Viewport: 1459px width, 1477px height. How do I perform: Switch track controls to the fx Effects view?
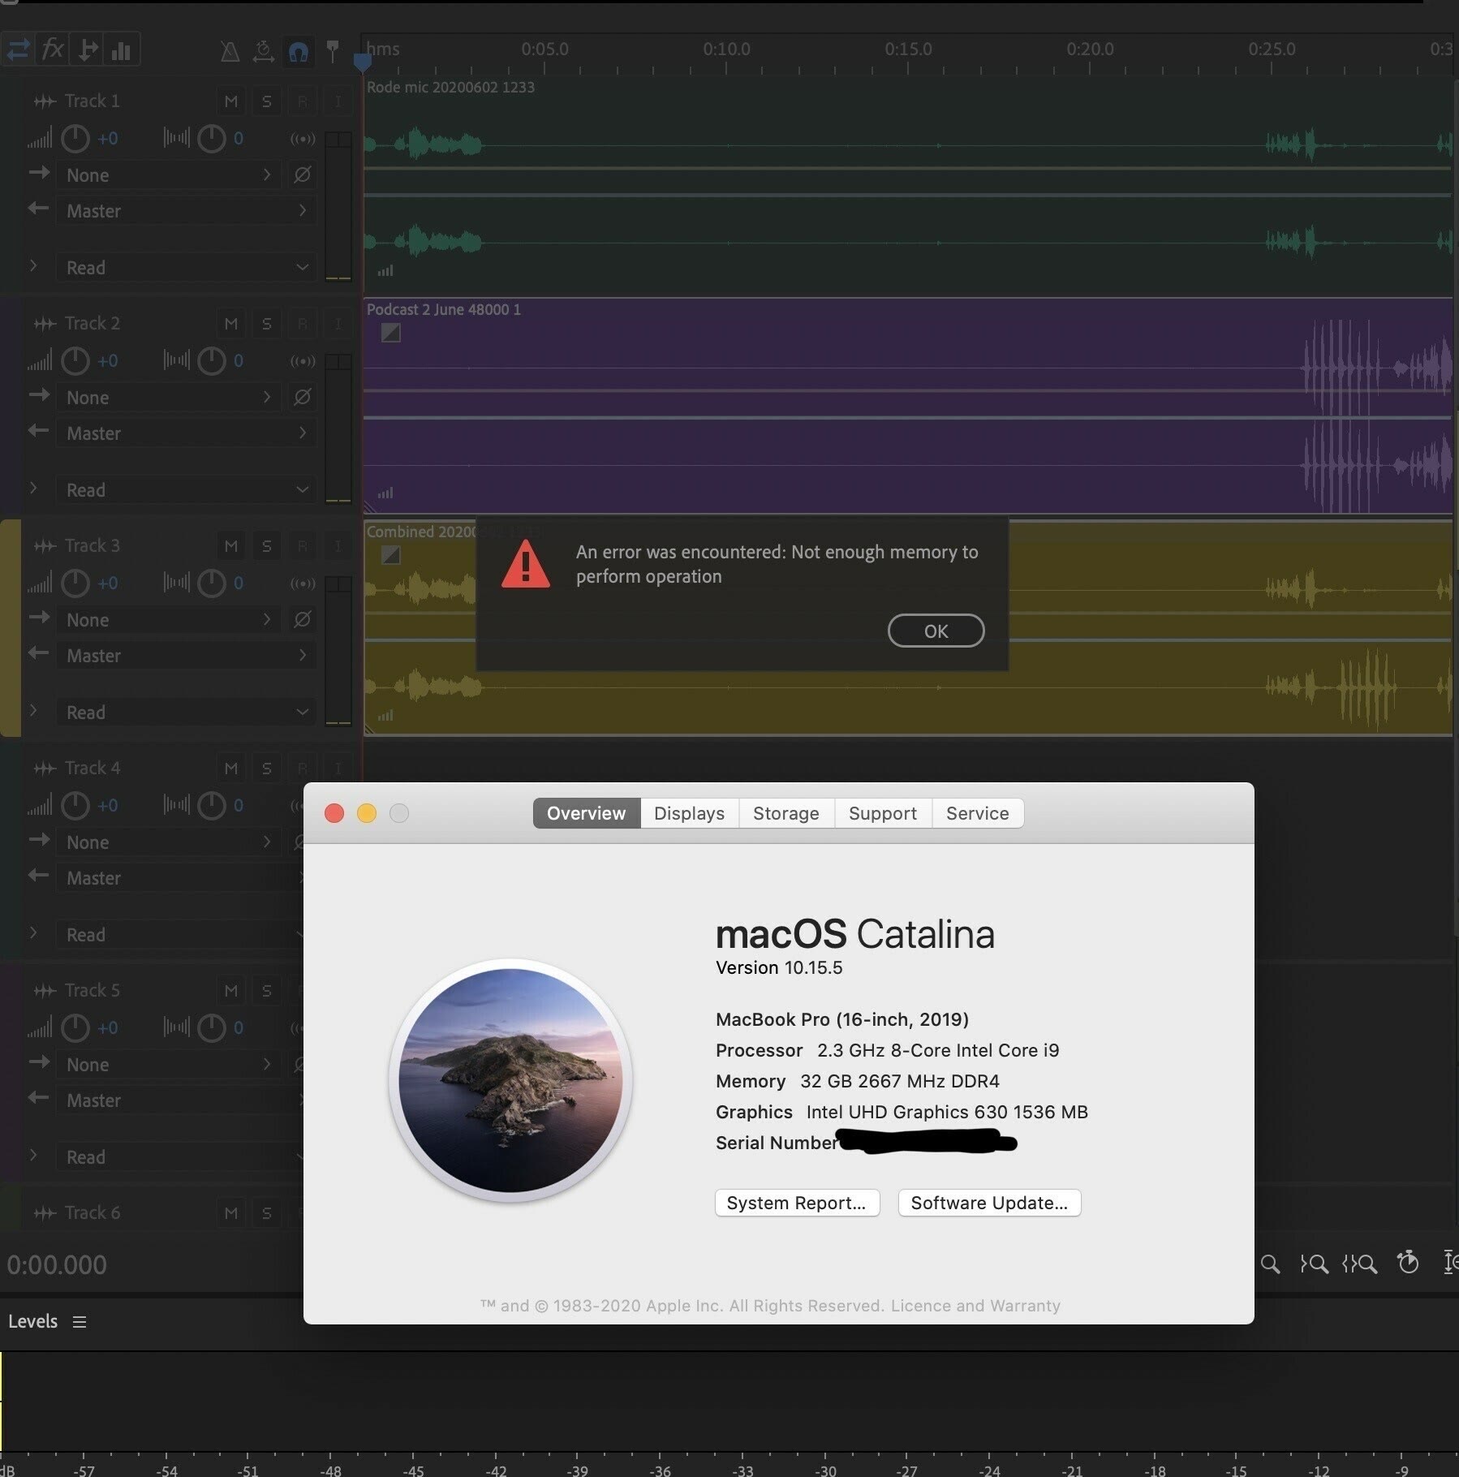point(53,50)
